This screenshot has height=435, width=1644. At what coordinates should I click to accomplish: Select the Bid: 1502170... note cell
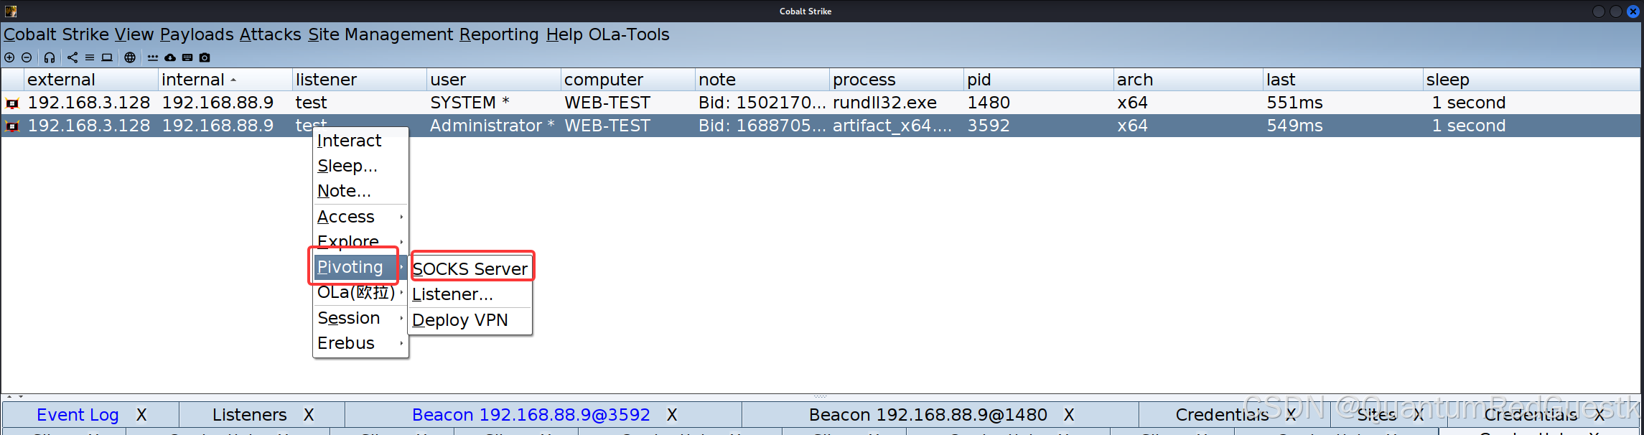(762, 103)
